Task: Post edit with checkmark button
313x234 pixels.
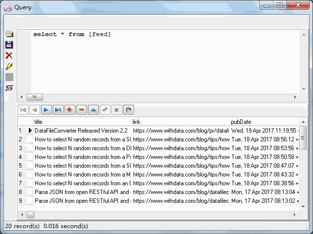Action: [105, 110]
